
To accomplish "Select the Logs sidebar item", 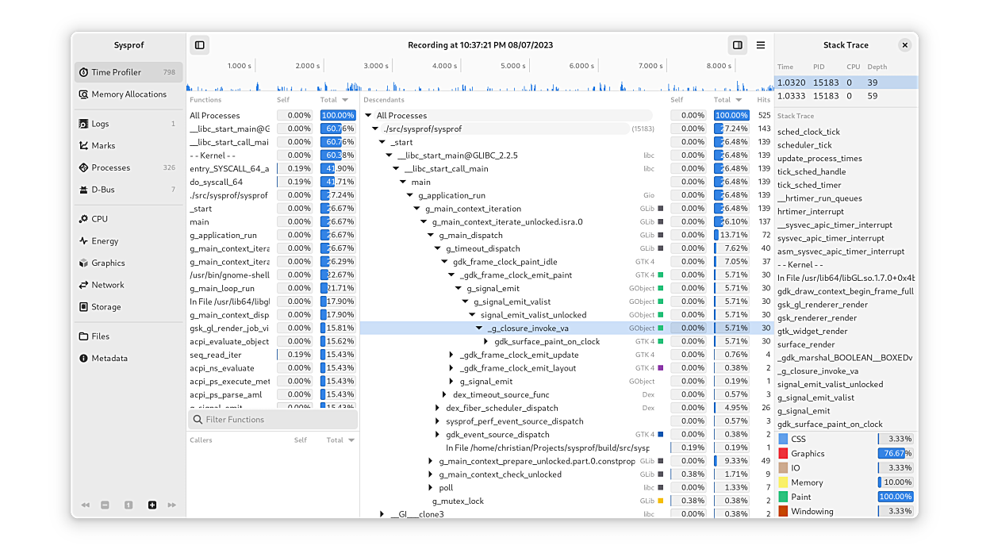I will click(100, 124).
